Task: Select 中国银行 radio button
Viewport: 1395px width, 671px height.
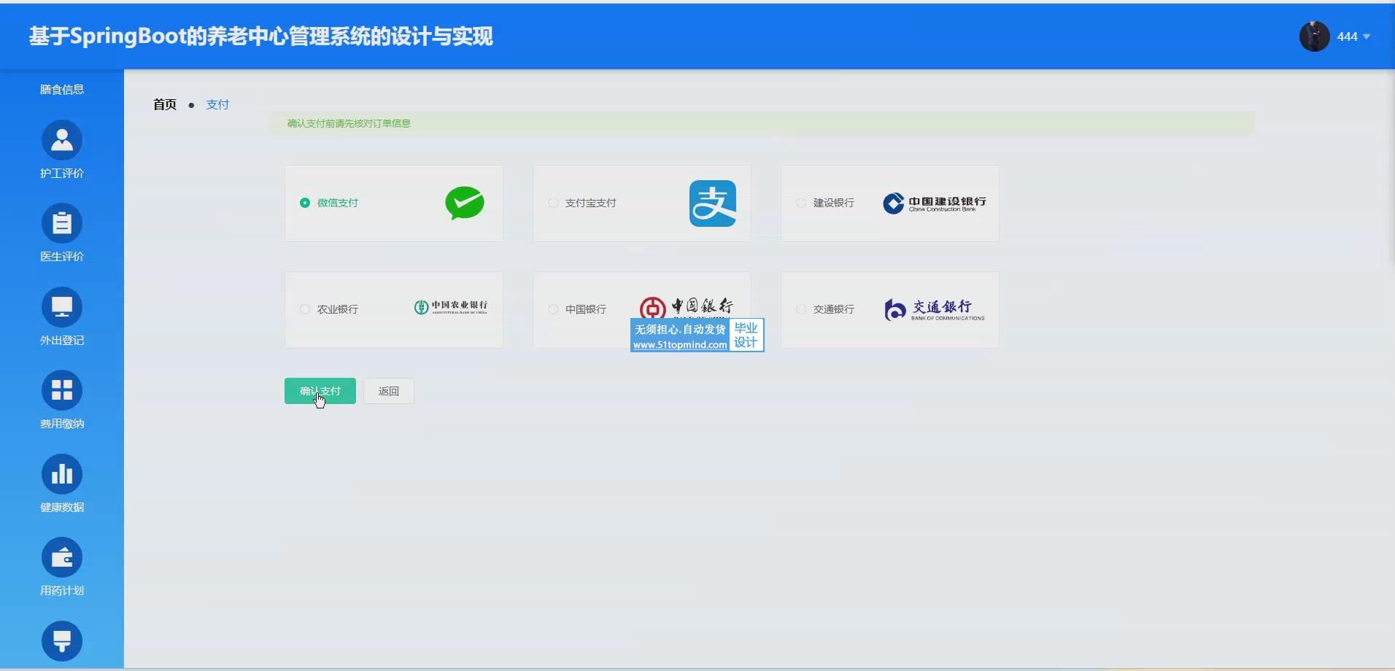Action: 553,309
